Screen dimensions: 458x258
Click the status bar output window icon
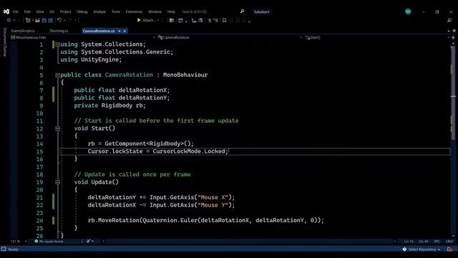point(4,249)
